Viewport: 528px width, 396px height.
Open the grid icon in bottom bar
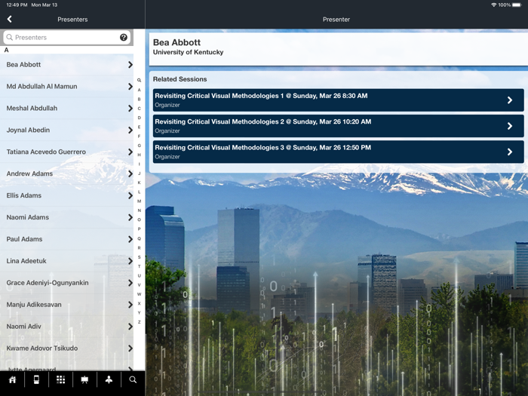[60, 380]
